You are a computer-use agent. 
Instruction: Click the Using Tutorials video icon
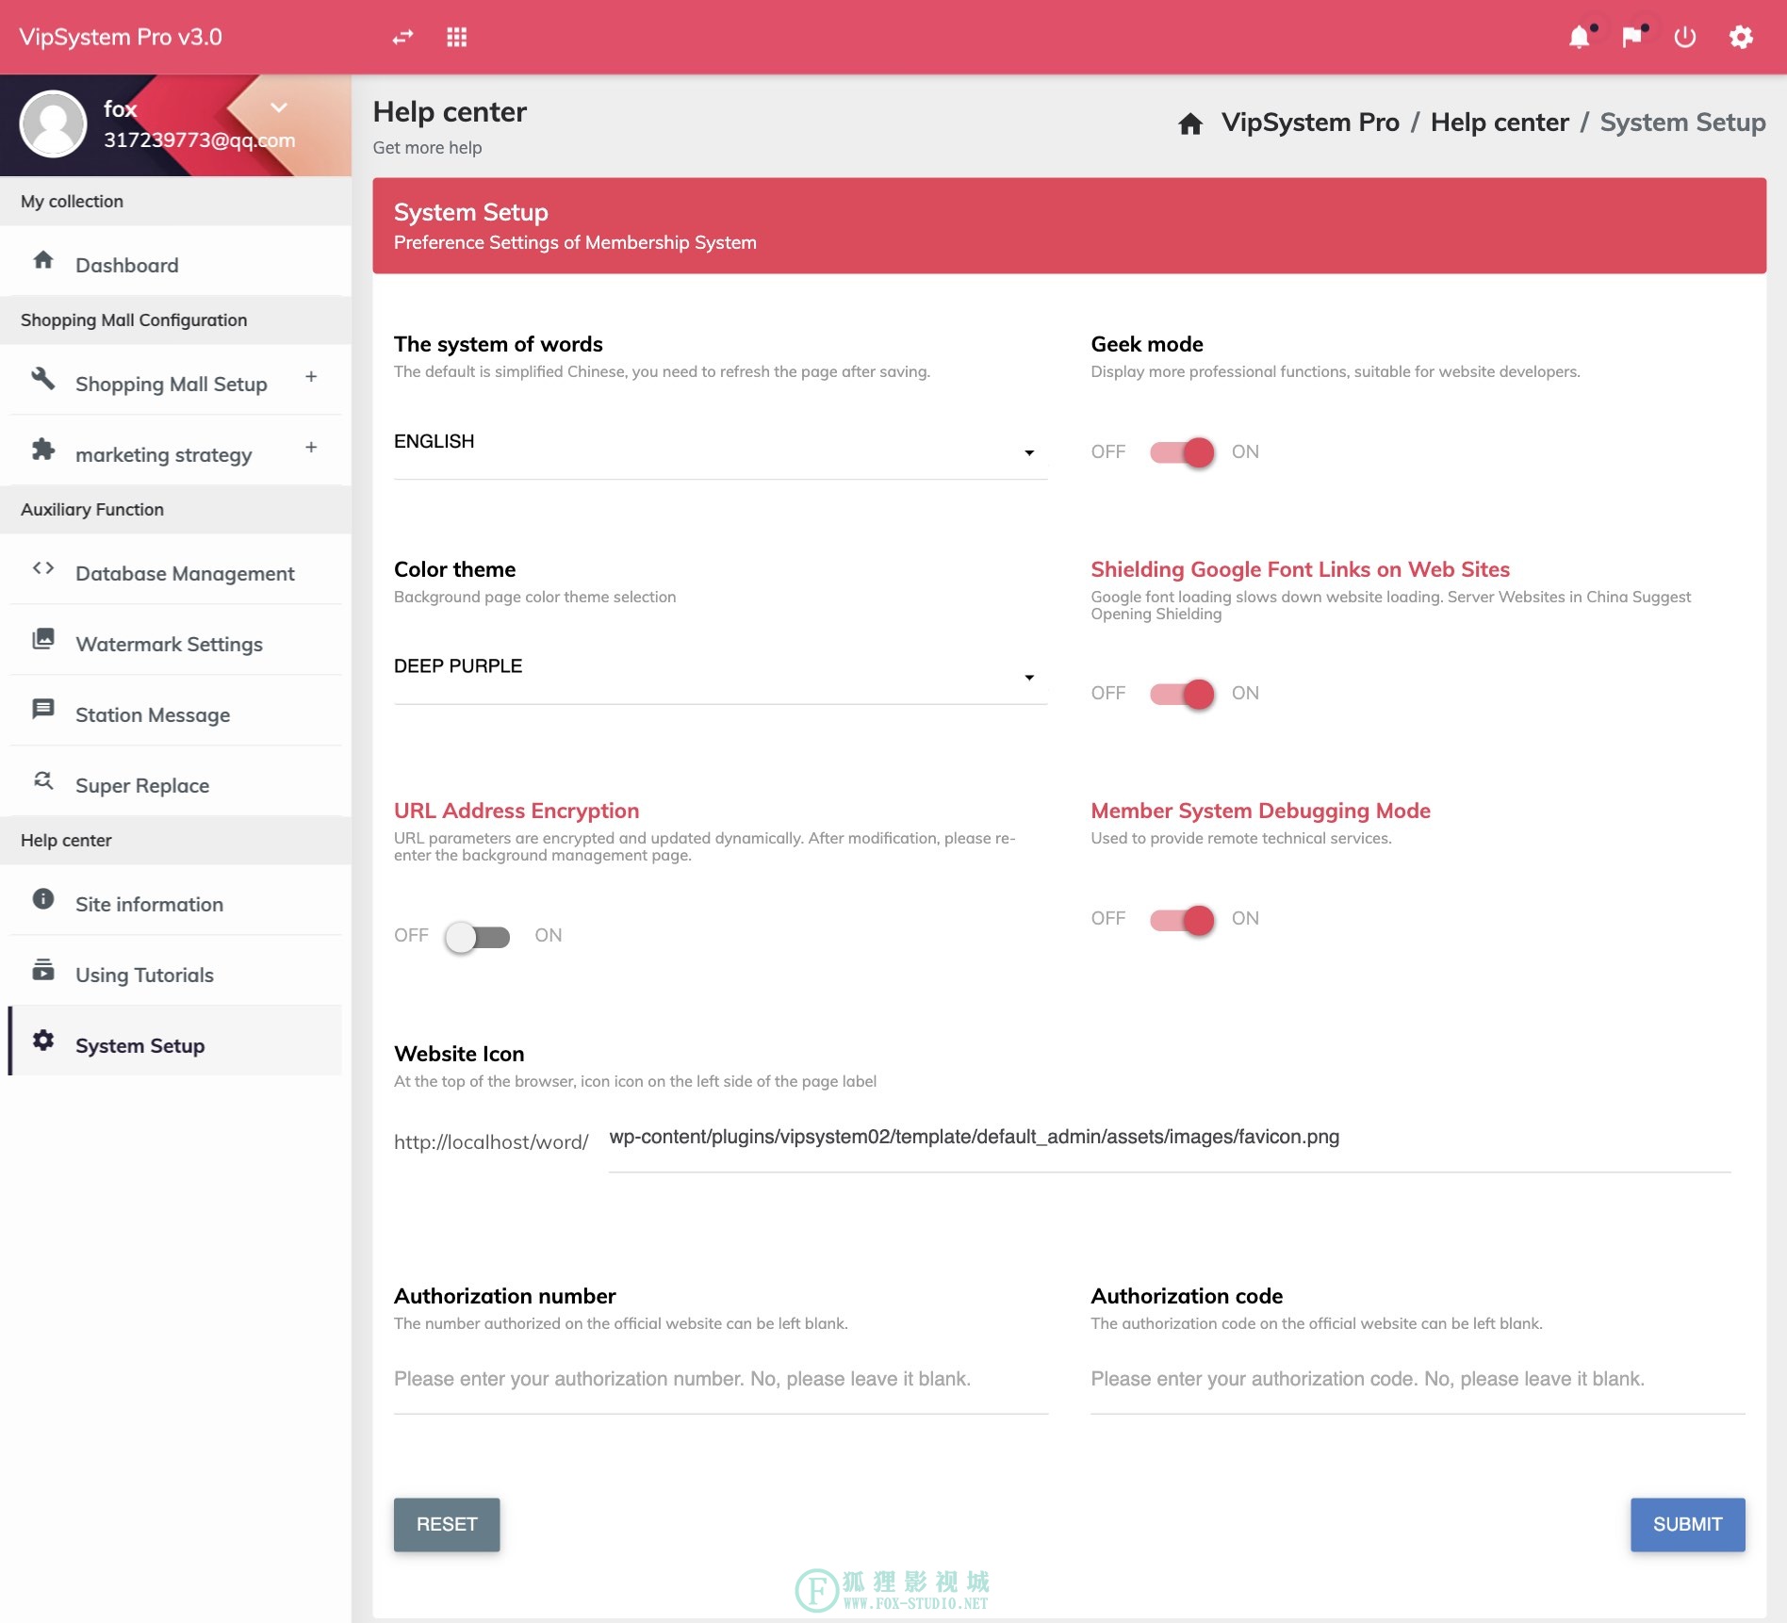[43, 969]
